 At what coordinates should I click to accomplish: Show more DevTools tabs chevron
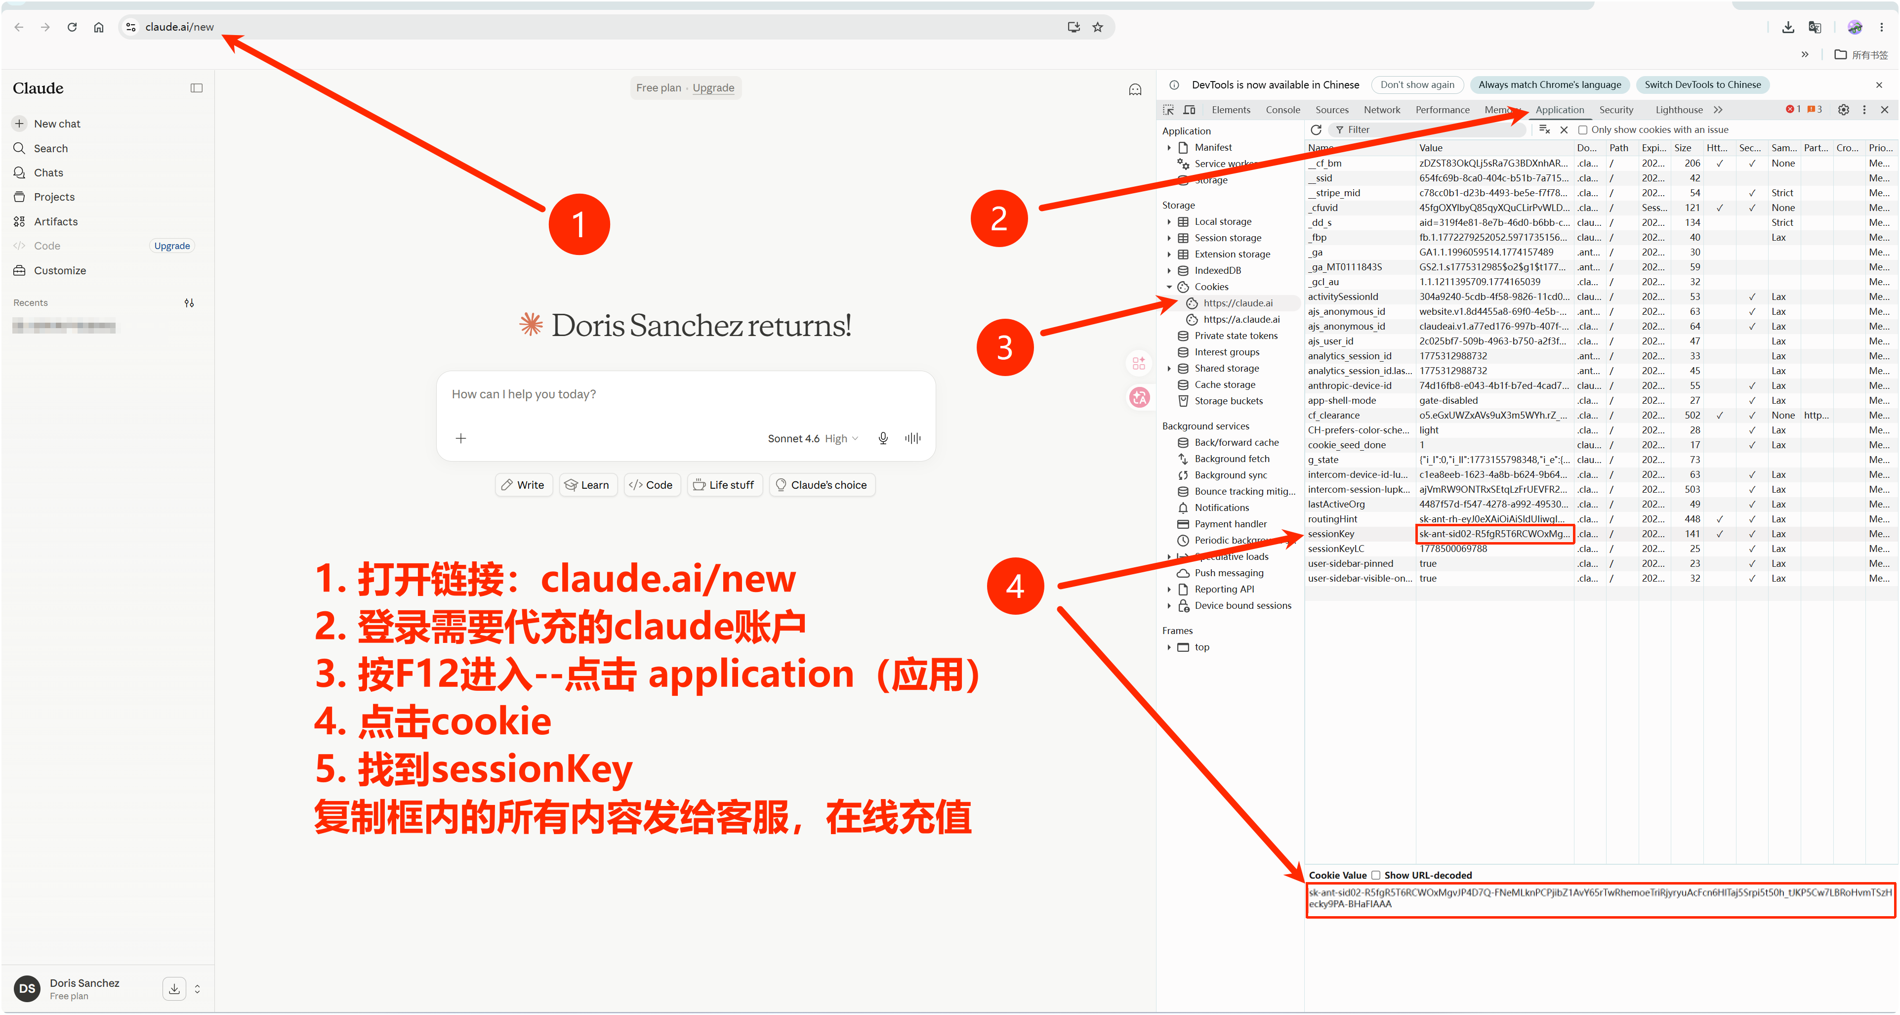coord(1718,110)
